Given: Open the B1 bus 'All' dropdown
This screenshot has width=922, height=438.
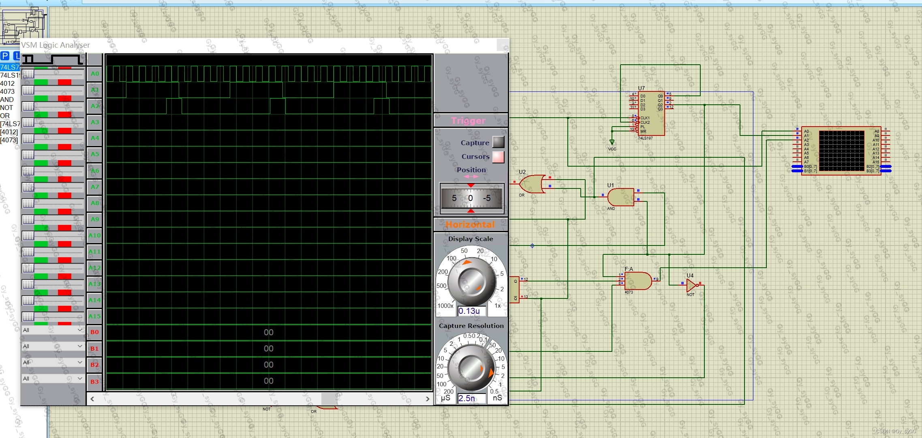Looking at the screenshot, I should tap(53, 346).
